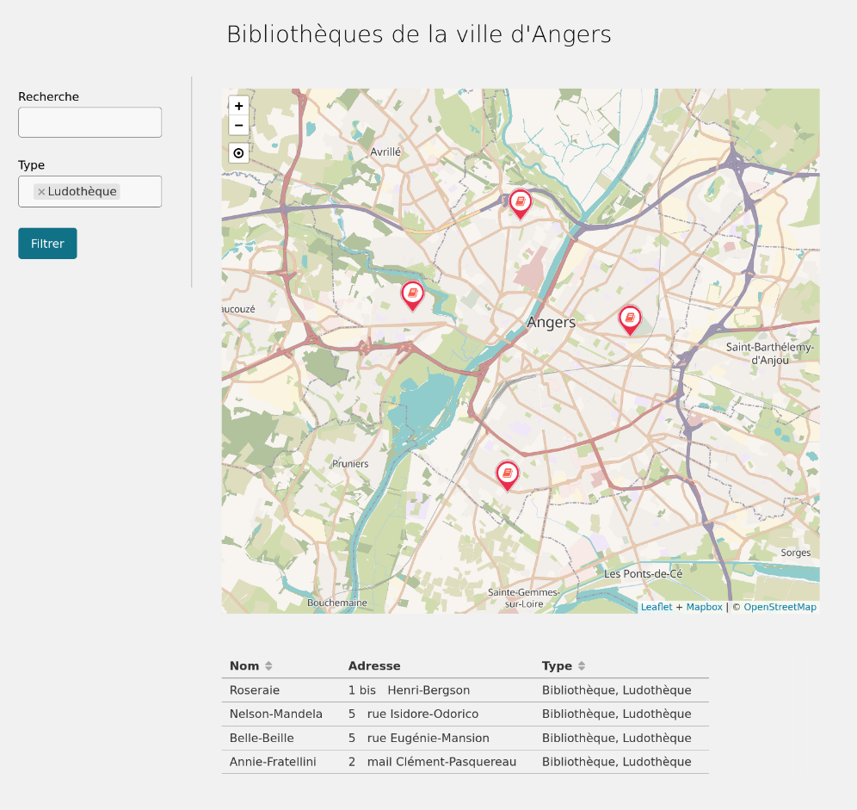The height and width of the screenshot is (810, 857).
Task: Click the address 1 bis Henri-Bergson
Action: coord(409,690)
